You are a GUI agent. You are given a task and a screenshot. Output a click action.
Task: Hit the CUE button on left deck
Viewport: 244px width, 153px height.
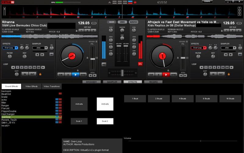pyautogui.click(x=60, y=74)
